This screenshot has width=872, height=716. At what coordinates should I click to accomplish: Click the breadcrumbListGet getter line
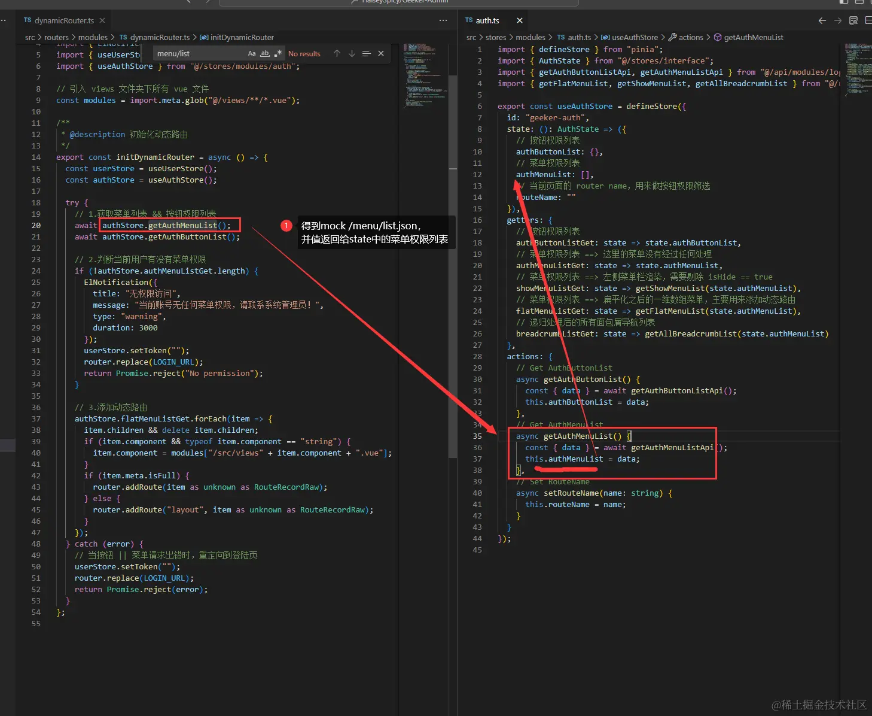pos(672,333)
